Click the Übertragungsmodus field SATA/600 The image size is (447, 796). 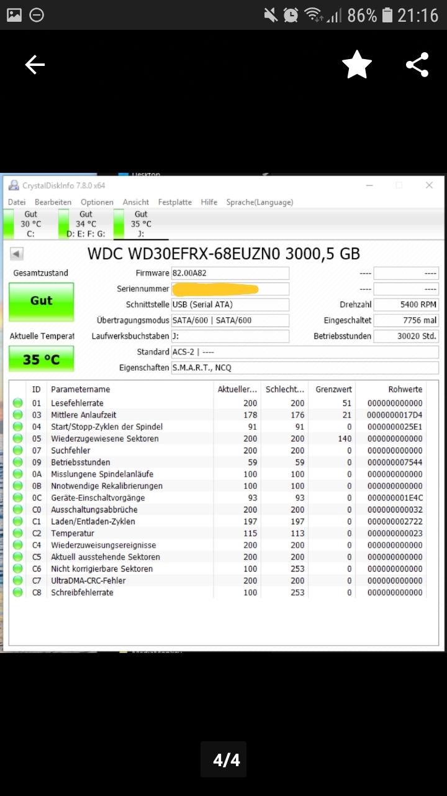230,320
